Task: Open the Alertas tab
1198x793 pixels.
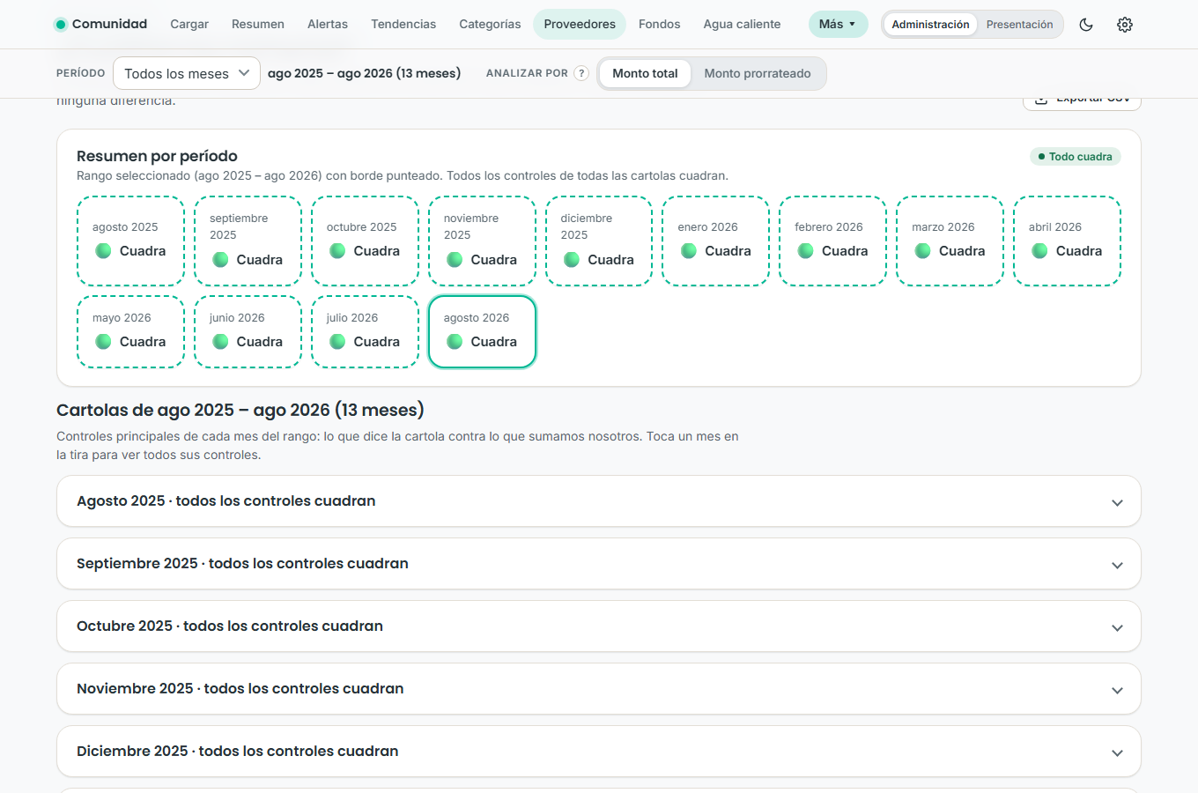Action: pos(328,24)
